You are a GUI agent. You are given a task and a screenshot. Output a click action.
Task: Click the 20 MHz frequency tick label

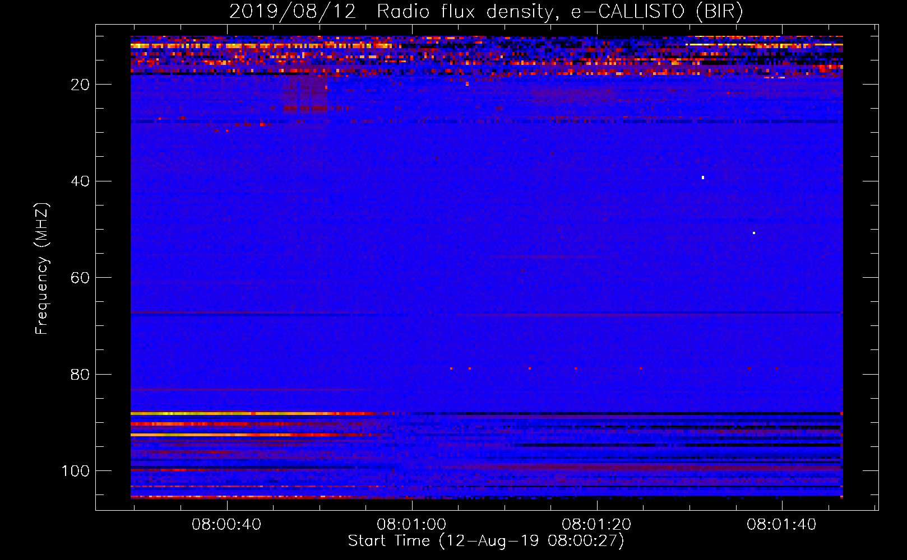[81, 84]
